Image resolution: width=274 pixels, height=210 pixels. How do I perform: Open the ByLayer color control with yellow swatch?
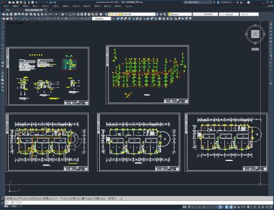(x=180, y=14)
